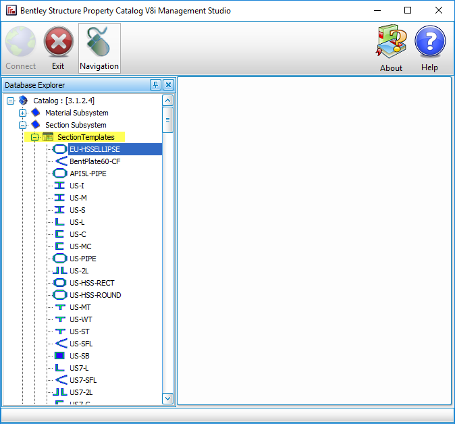Viewport: 455px width, 424px height.
Task: Select US7-L template row
Action: coord(79,368)
